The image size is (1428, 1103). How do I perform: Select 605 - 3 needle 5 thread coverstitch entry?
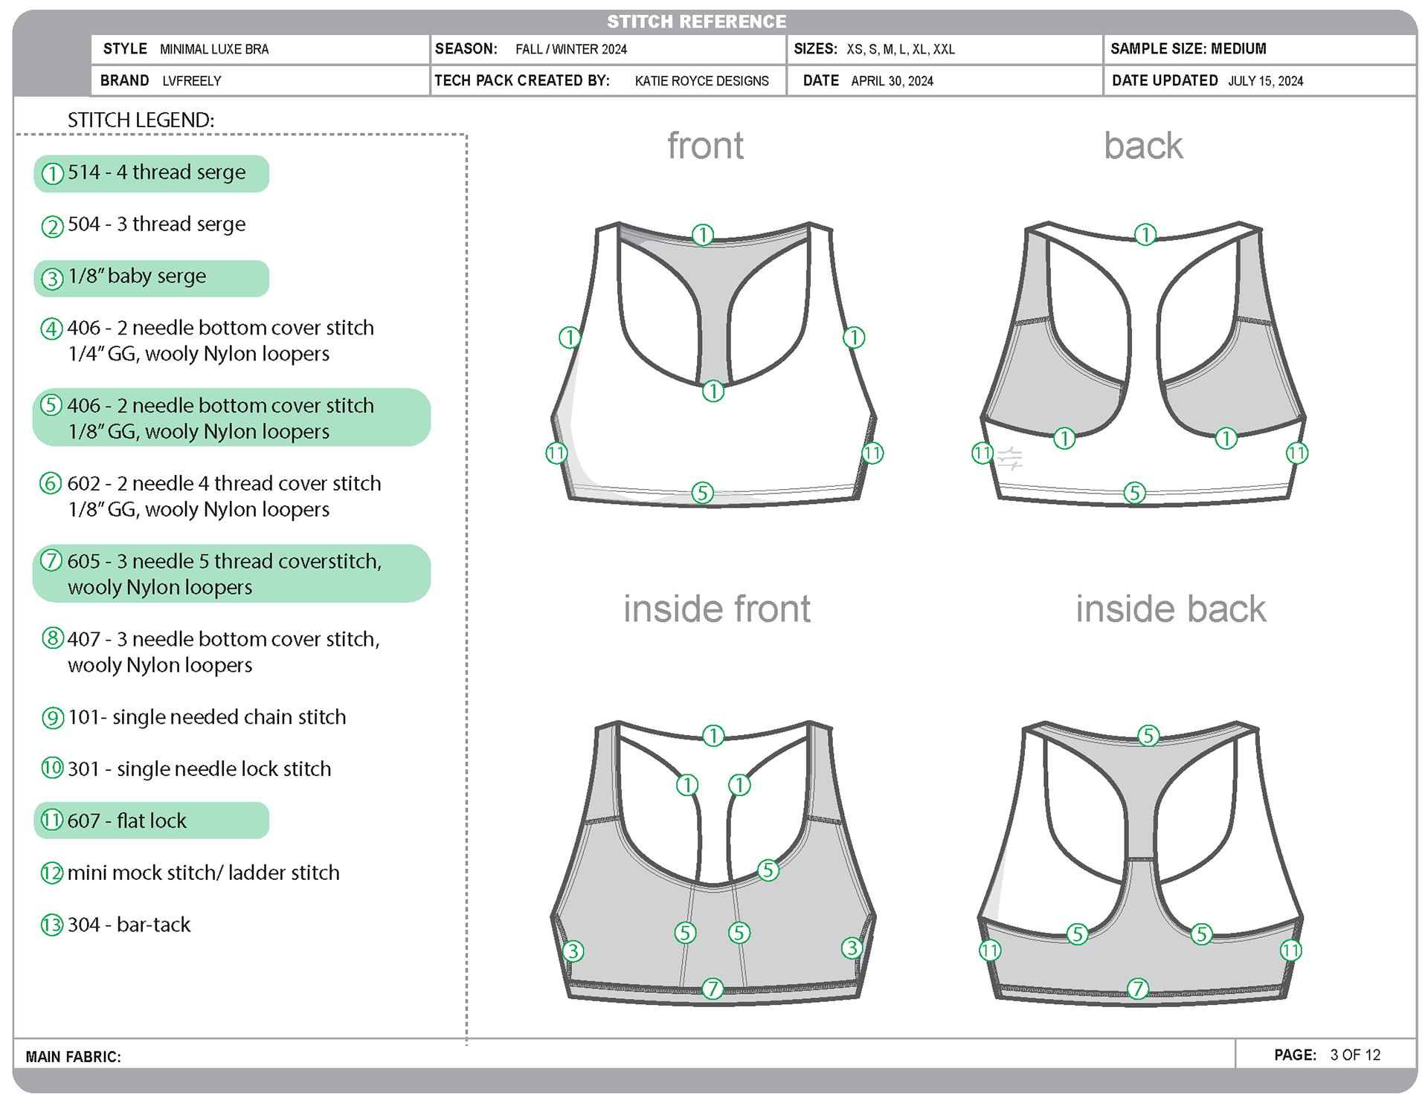click(231, 574)
